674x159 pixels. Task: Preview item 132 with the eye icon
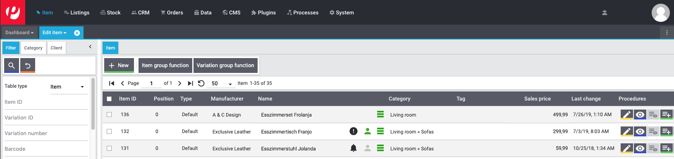640,131
